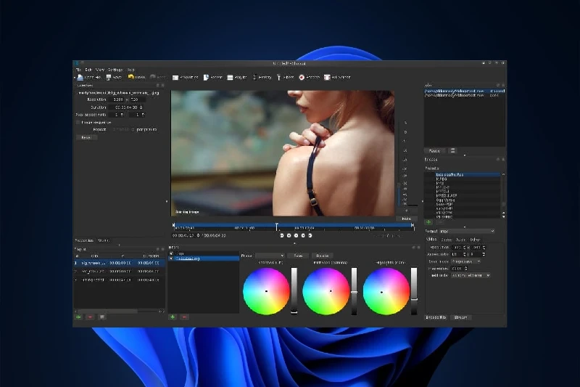
Task: Open Jobs panel hamburger menu icon
Action: [452, 151]
